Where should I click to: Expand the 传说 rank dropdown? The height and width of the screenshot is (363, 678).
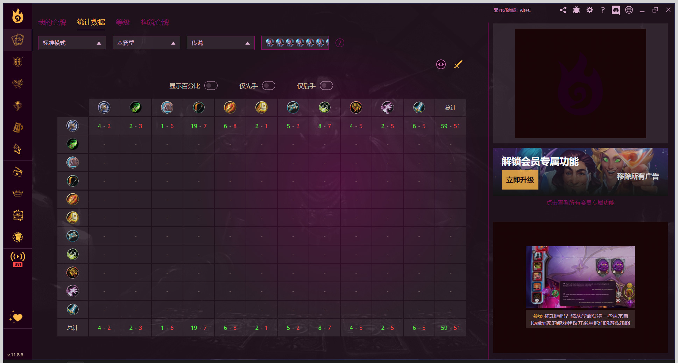click(220, 43)
